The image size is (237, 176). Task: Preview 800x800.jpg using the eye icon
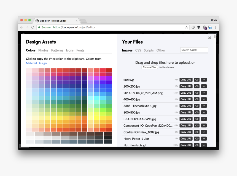click(x=196, y=112)
